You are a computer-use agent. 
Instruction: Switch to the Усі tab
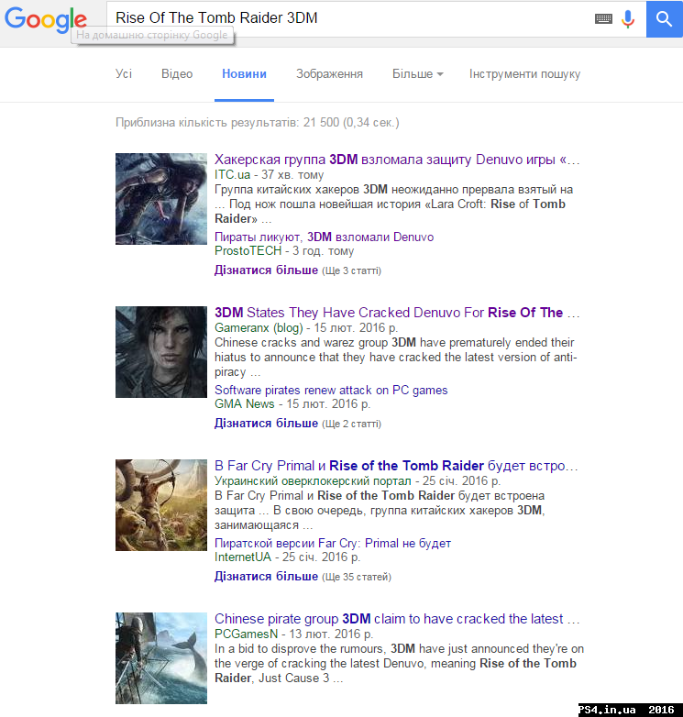point(124,74)
